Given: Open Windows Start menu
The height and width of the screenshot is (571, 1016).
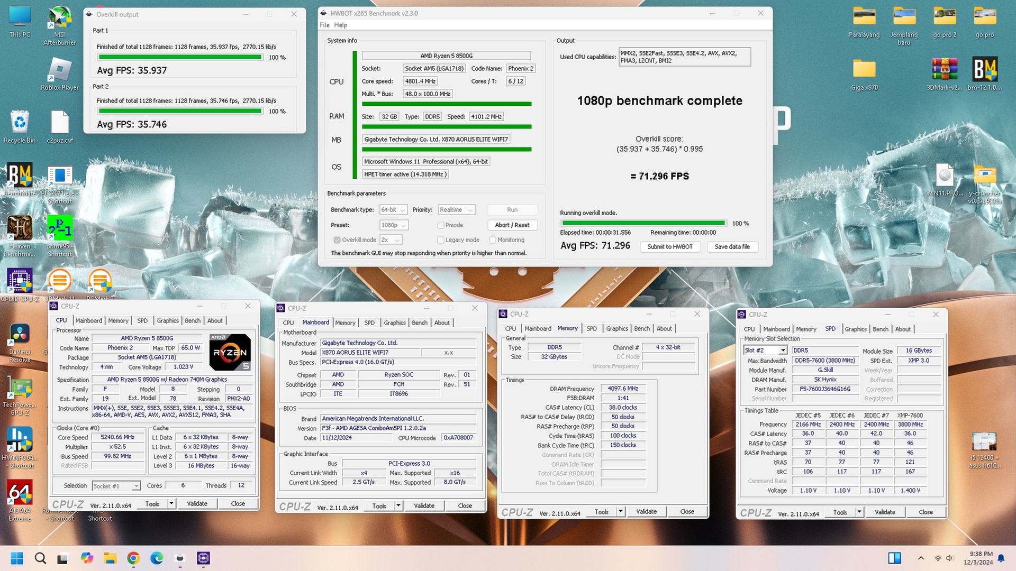Looking at the screenshot, I should pos(17,558).
